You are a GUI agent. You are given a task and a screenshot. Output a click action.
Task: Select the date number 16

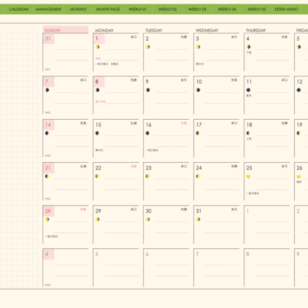point(149,125)
